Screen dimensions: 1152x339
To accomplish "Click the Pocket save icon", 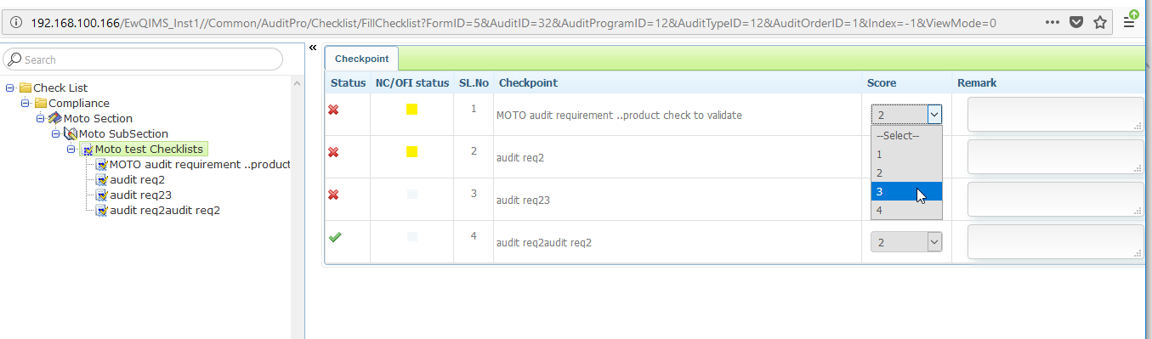I will point(1076,23).
